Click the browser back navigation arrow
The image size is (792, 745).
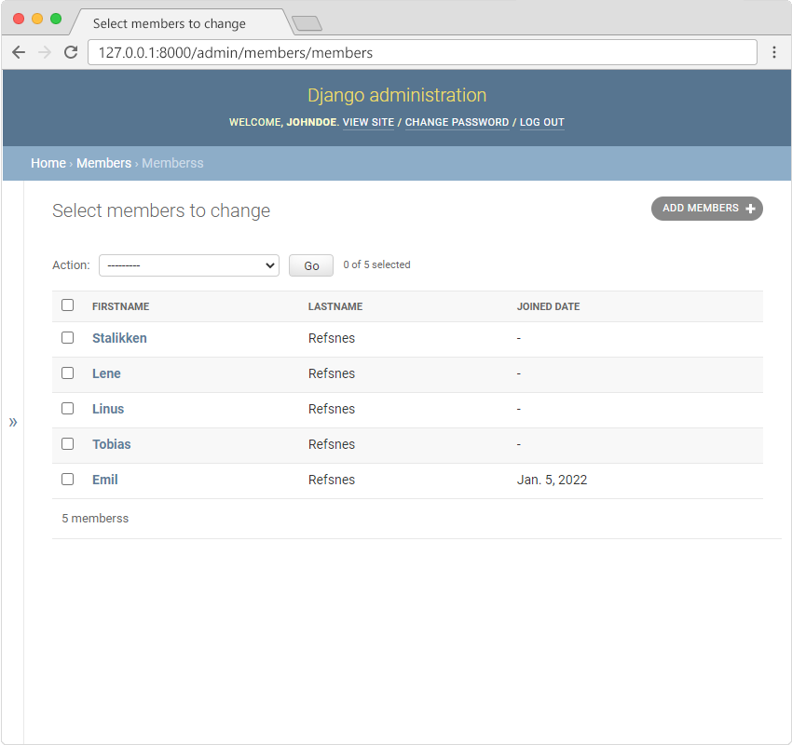pos(19,52)
